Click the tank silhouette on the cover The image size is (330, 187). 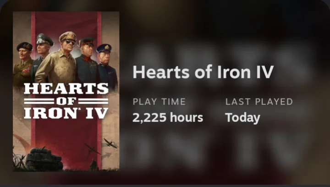pos(44,158)
